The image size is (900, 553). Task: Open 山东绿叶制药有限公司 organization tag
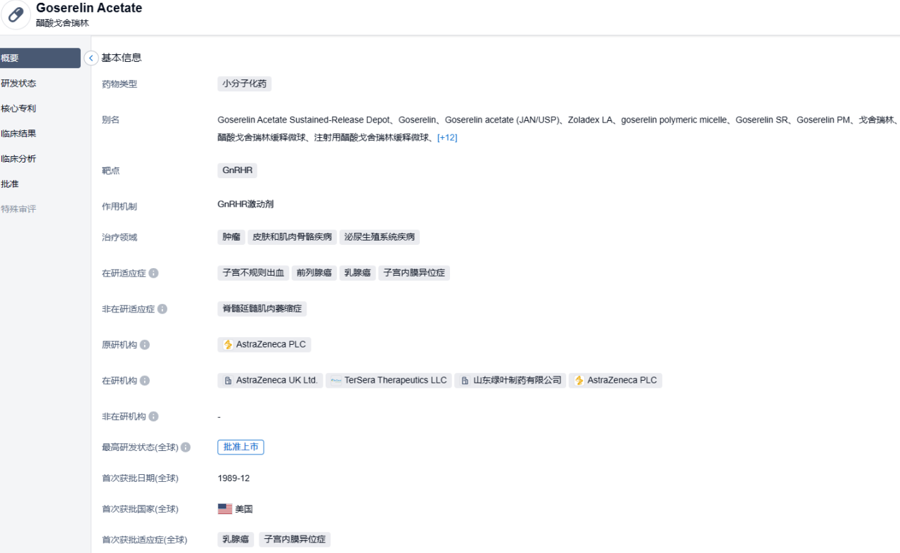pyautogui.click(x=510, y=381)
